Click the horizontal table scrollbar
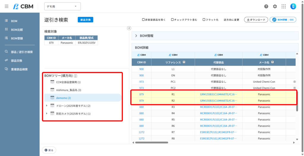Screen dimensions: 304x156 pos(152,142)
